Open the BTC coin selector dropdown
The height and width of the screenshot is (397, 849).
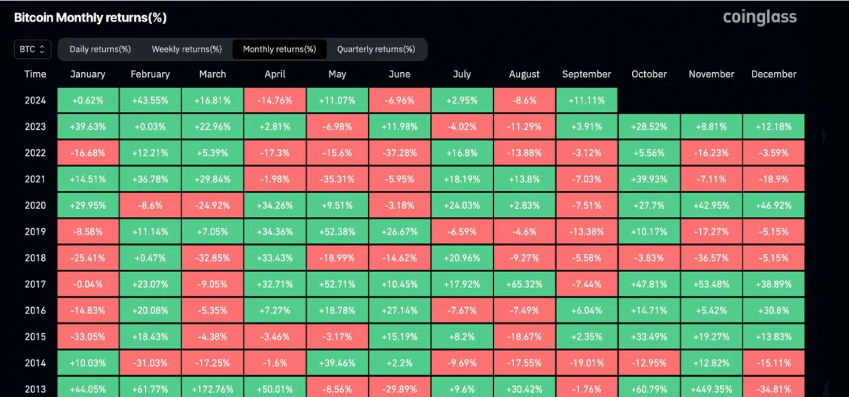[x=32, y=49]
